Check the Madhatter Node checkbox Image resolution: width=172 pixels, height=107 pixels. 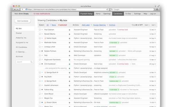pos(40,42)
